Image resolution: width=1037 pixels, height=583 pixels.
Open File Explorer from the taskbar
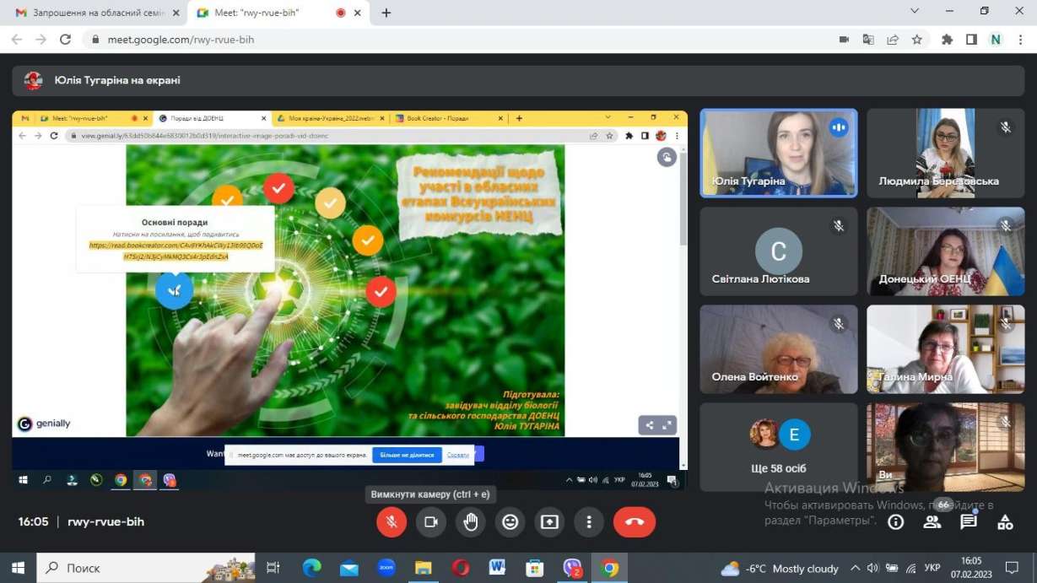[x=423, y=568]
